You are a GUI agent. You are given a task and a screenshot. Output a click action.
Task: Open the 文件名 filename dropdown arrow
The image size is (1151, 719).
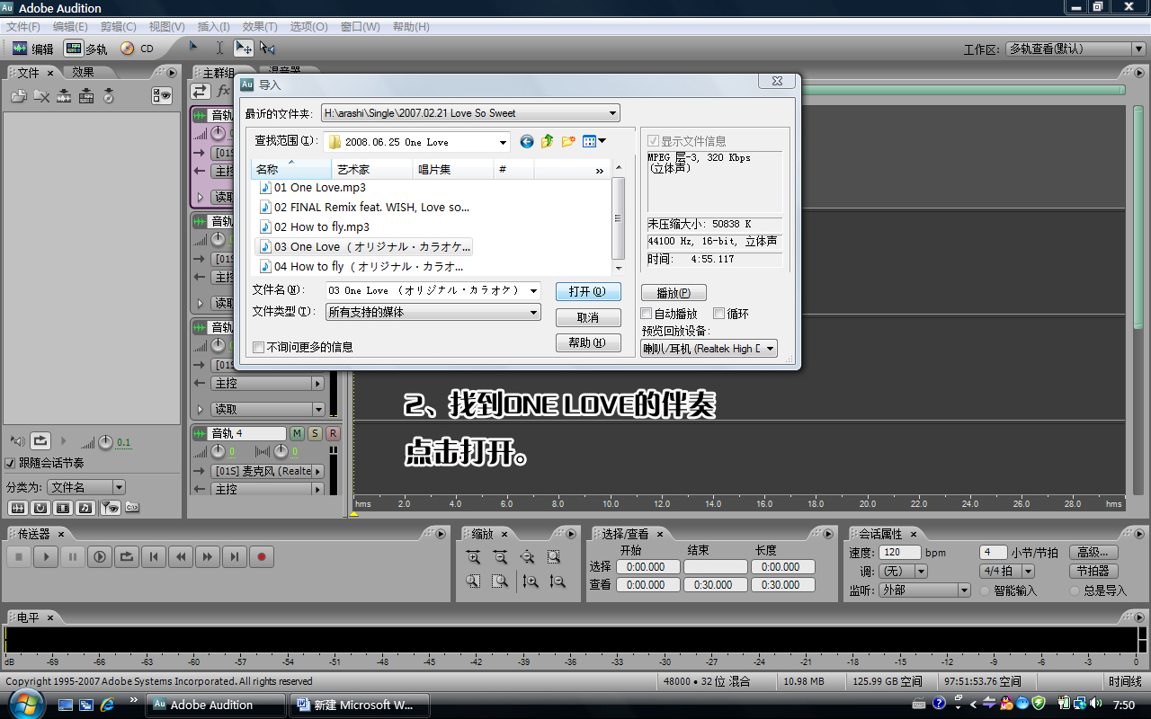534,290
